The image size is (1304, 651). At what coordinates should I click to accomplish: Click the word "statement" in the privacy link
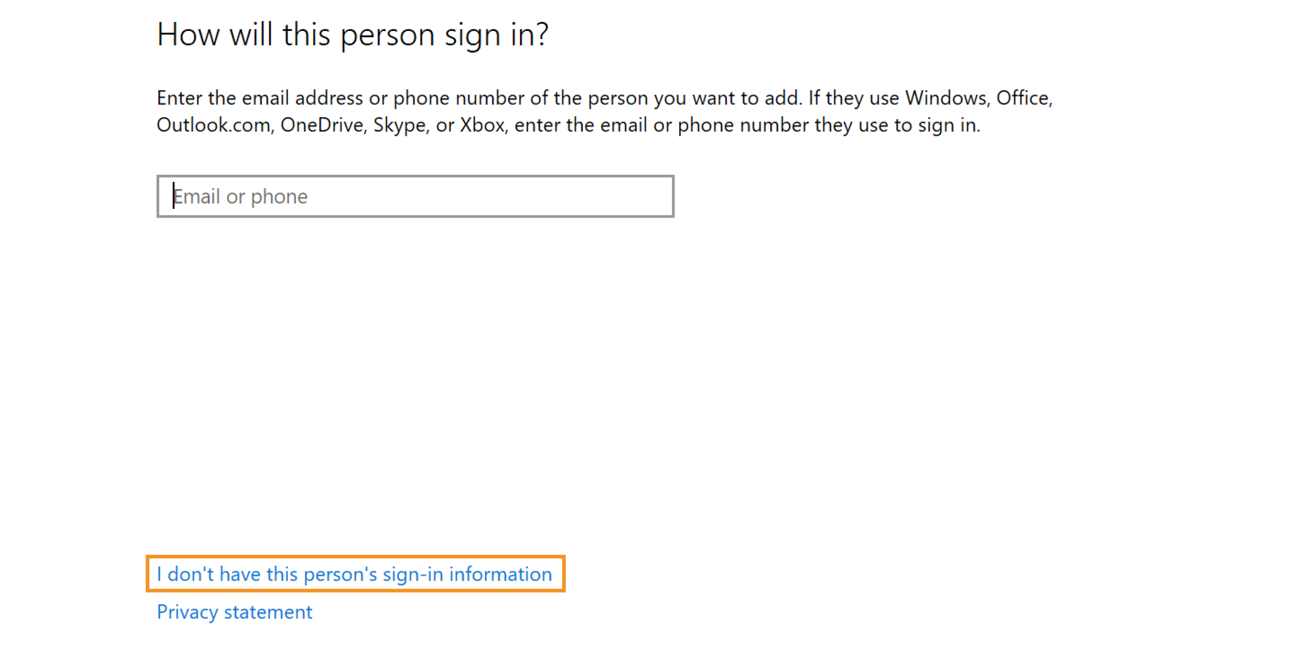coord(268,612)
